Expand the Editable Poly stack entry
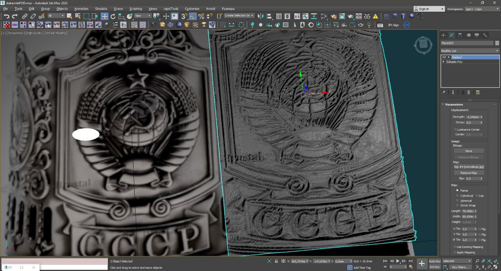 tap(443, 62)
